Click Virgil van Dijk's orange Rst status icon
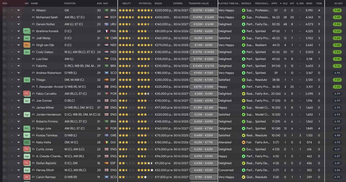The height and width of the screenshot is (182, 346). coord(26,45)
